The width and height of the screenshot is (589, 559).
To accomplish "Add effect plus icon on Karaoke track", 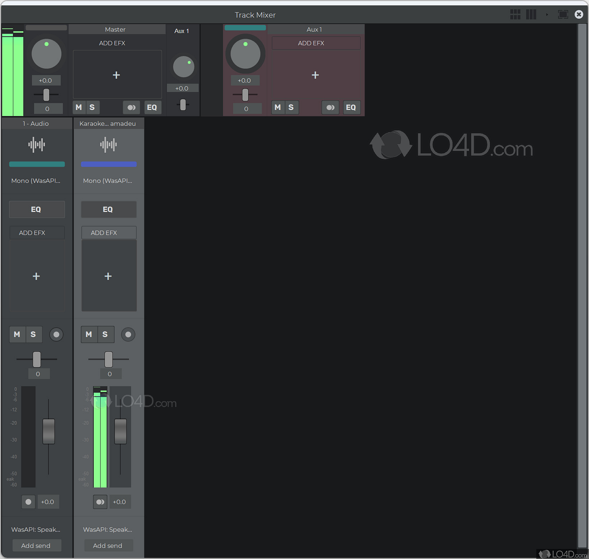I will 108,276.
